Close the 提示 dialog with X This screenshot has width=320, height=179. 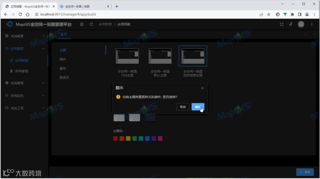coord(202,88)
